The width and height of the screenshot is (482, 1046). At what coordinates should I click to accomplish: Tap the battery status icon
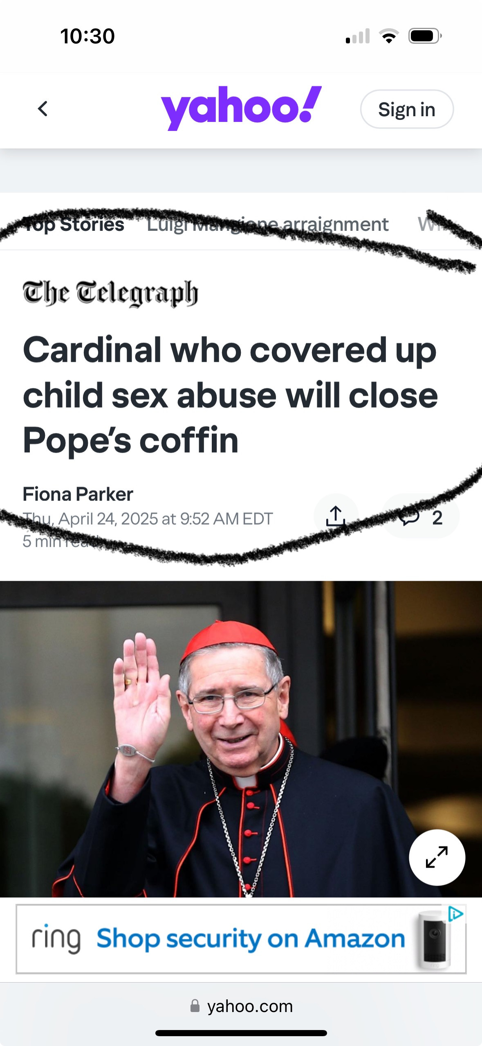(x=425, y=36)
